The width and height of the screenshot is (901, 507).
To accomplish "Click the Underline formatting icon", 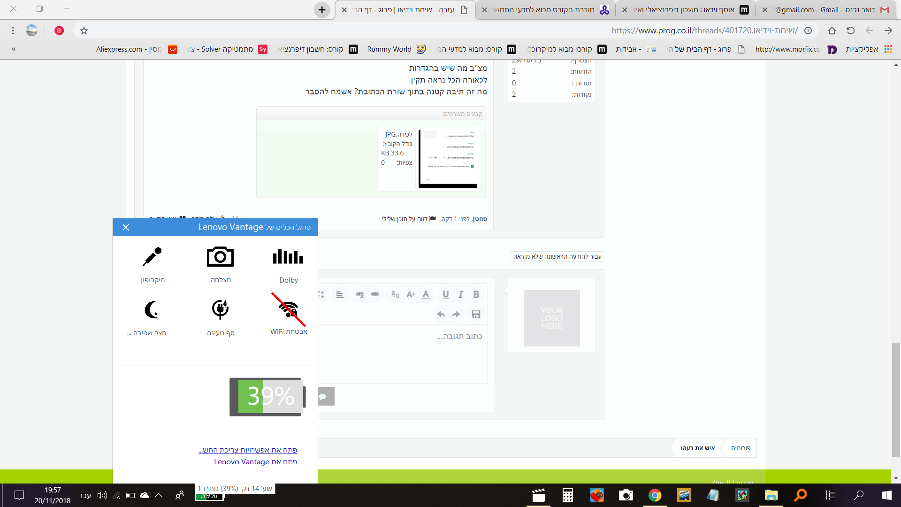I will [x=445, y=294].
